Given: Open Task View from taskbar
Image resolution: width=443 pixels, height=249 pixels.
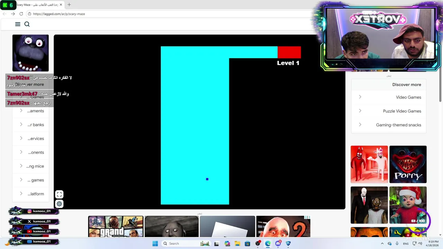Looking at the screenshot, I should point(216,243).
